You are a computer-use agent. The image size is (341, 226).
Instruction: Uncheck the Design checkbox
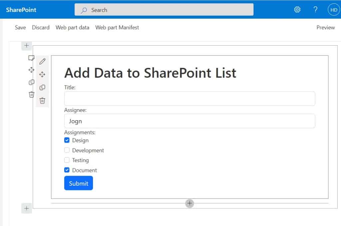[67, 140]
